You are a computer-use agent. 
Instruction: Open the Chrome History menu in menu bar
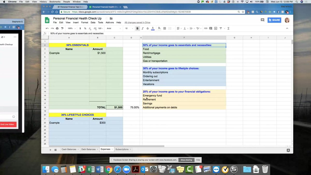point(43,2)
